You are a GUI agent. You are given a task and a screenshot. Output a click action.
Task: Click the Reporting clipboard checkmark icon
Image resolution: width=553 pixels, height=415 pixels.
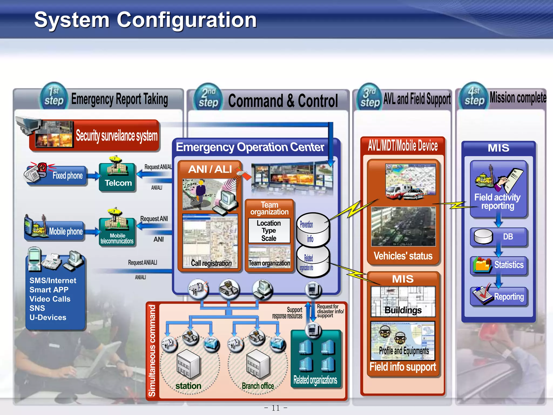point(482,295)
